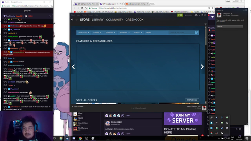Expand the Your Store dropdown
251x141 pixels.
(x=84, y=33)
